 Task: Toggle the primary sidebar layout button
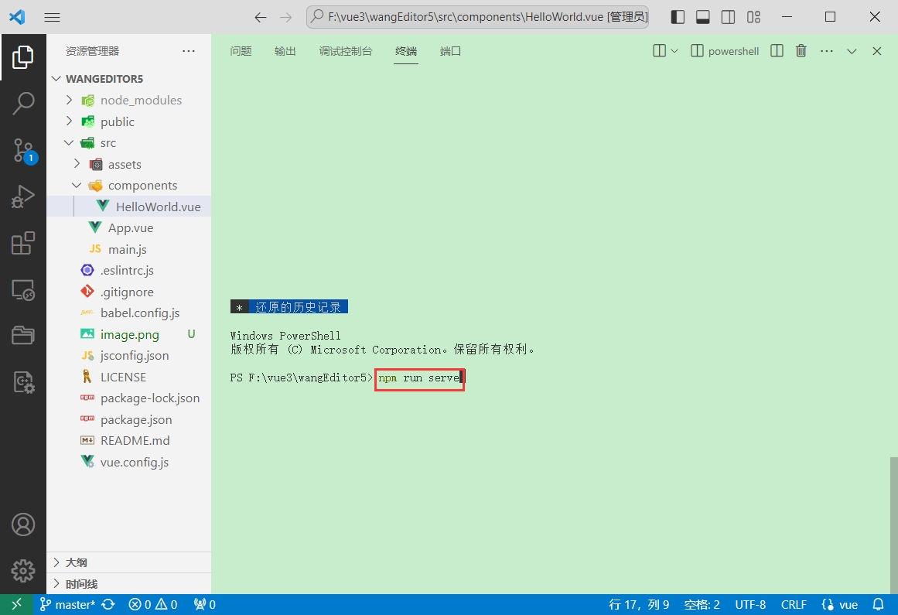coord(678,17)
